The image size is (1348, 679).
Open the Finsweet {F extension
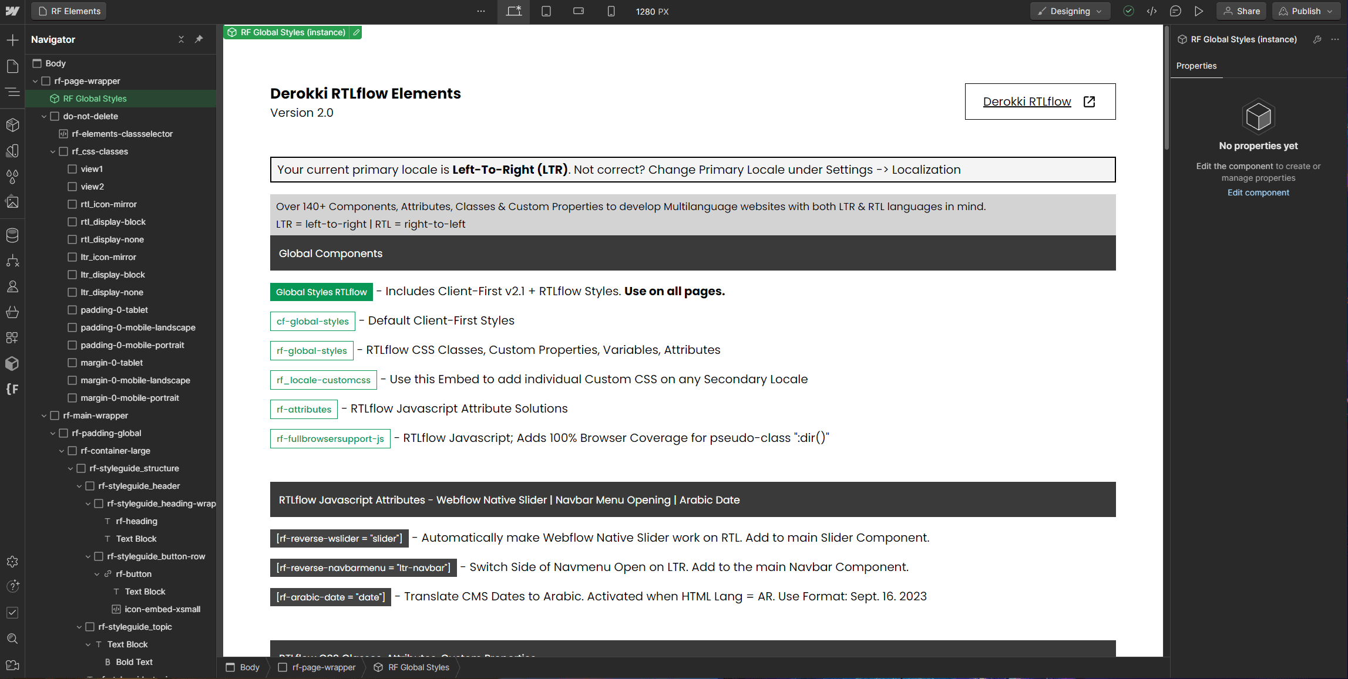point(12,389)
